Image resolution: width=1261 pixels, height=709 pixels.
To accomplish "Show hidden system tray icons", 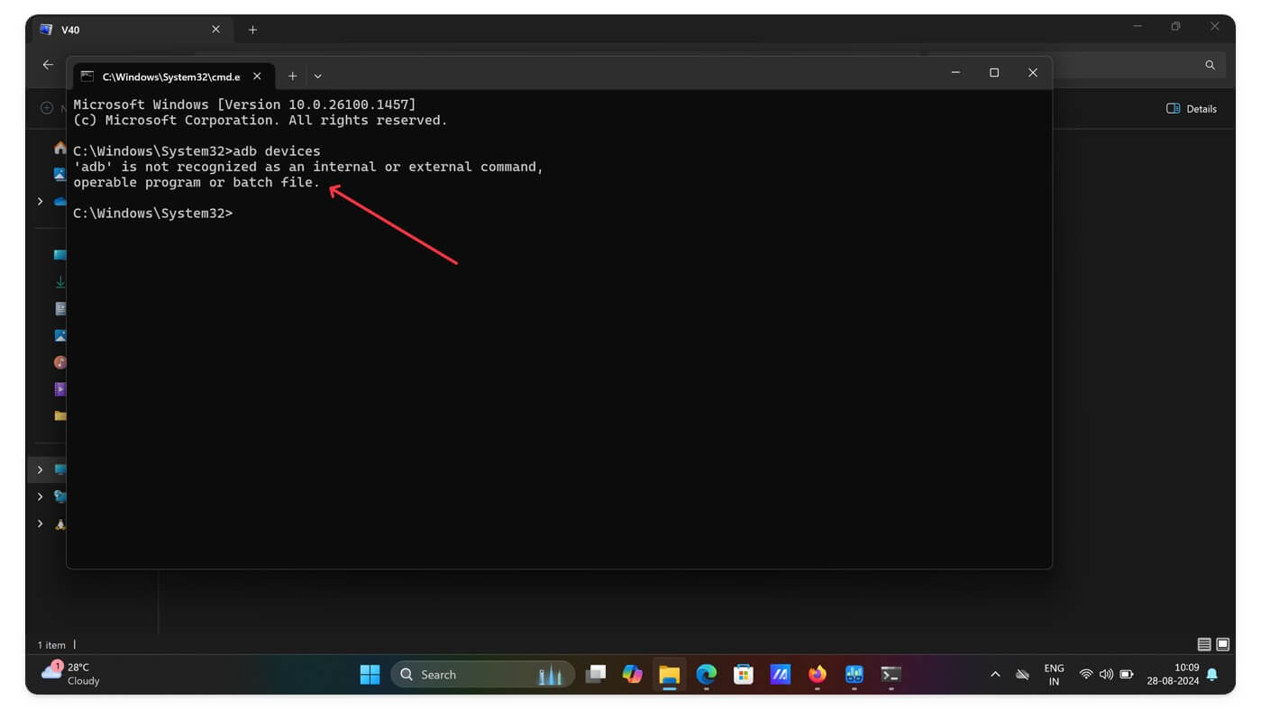I will 995,674.
